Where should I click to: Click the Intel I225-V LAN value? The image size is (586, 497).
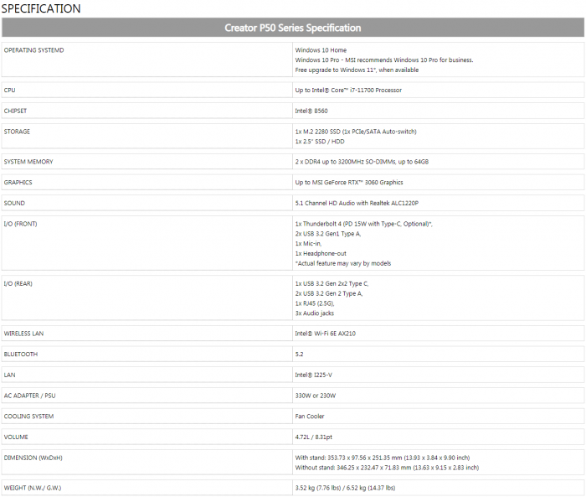[x=314, y=375]
